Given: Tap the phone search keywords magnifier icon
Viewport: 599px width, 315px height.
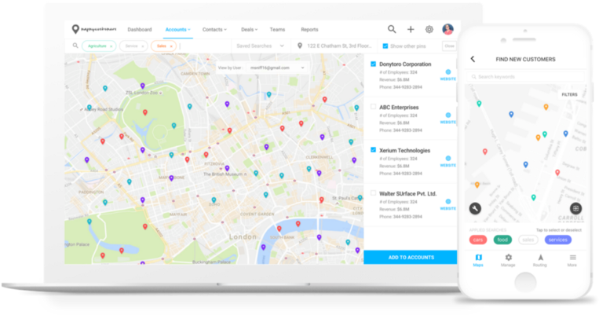Looking at the screenshot, I should point(473,77).
